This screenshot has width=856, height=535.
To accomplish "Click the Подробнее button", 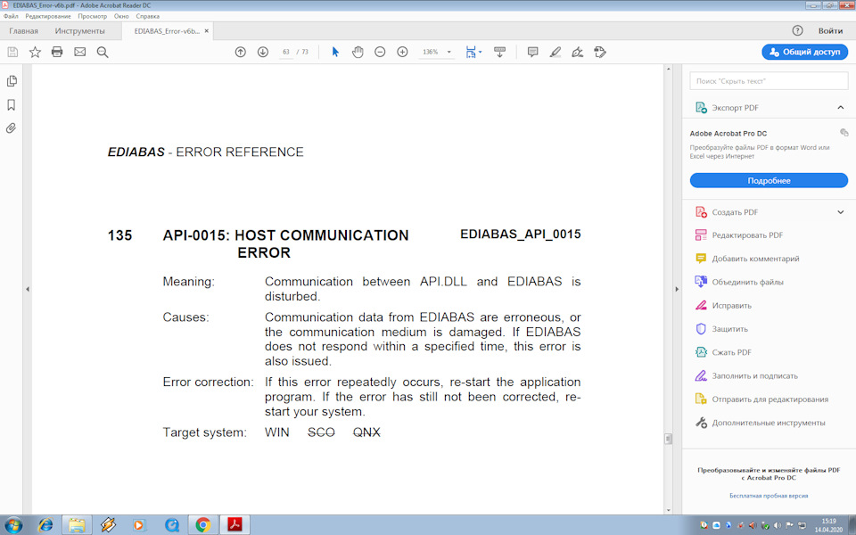I will pyautogui.click(x=769, y=180).
